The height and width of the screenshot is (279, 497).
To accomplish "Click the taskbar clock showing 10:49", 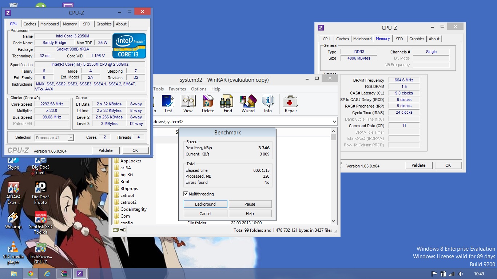I will pyautogui.click(x=479, y=274).
